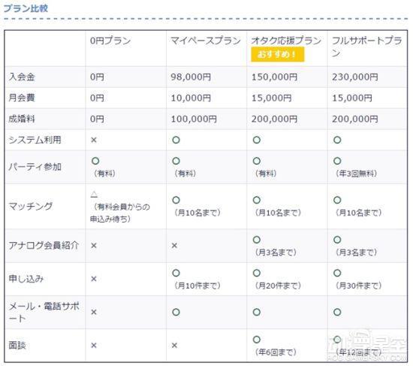Viewport: 413px width, 366px height.
Task: Click アナログ会員紹介 × for マイペースプラン
Action: pyautogui.click(x=174, y=246)
